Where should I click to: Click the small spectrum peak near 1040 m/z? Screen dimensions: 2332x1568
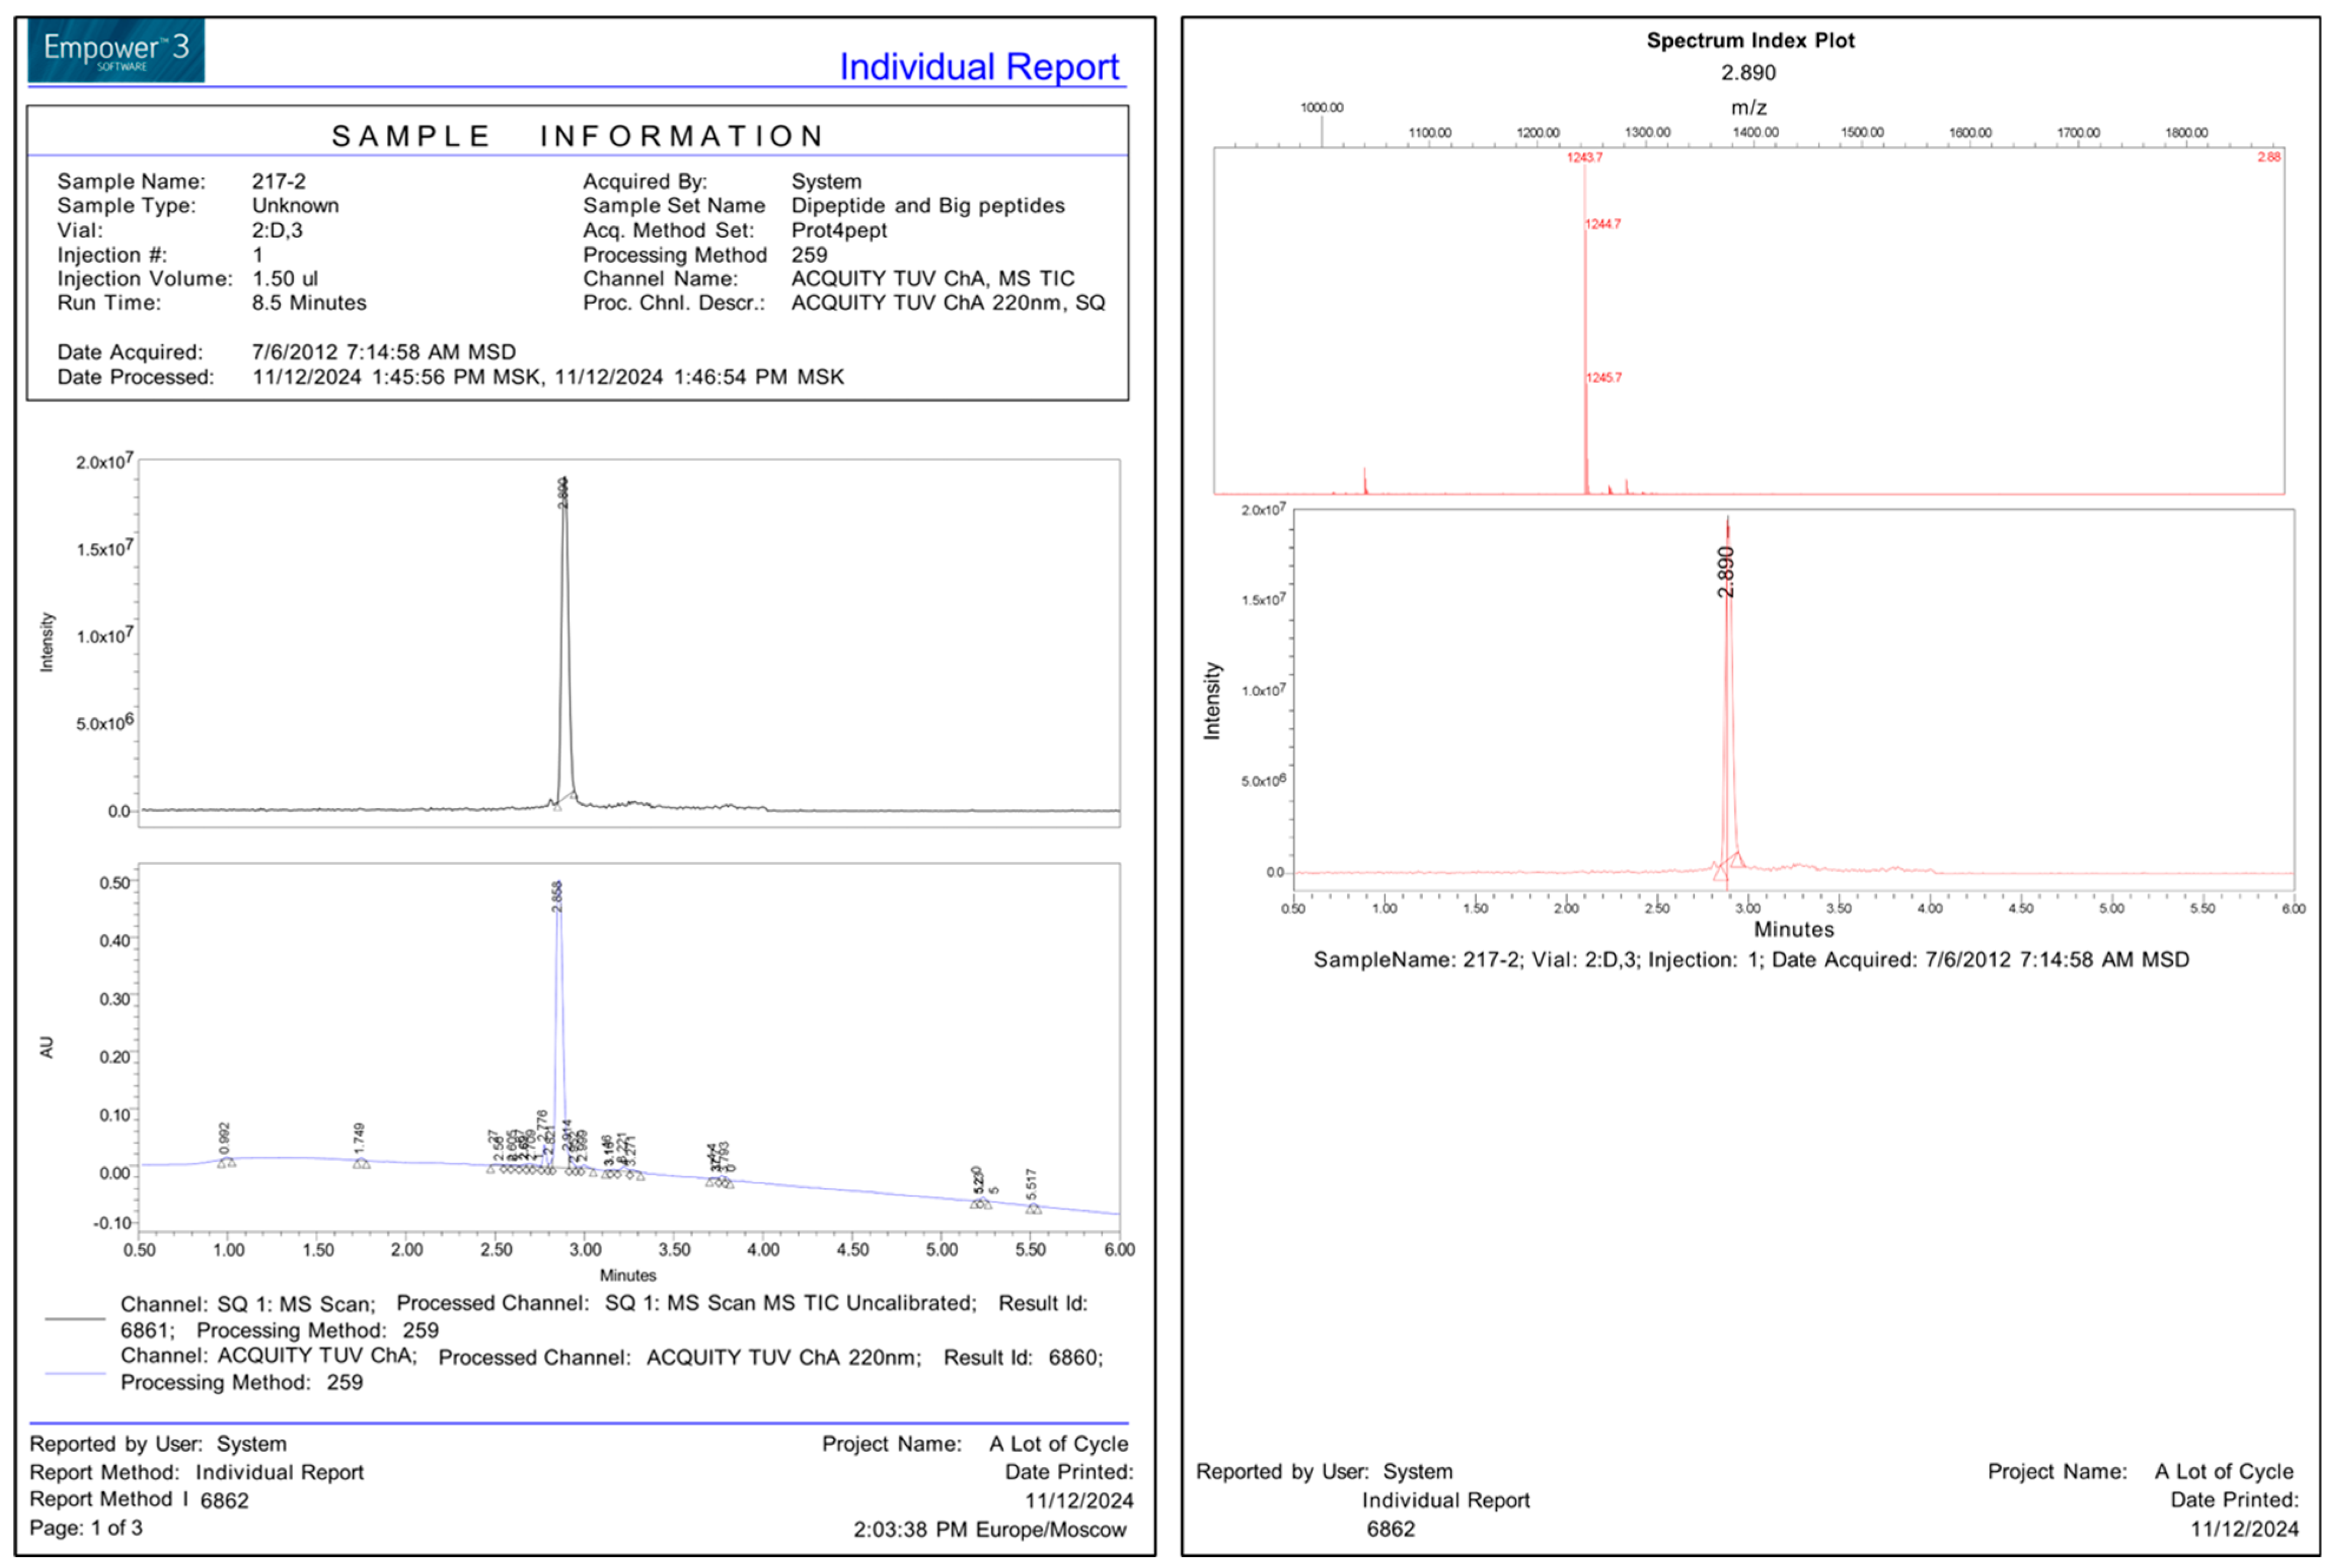tap(1365, 480)
